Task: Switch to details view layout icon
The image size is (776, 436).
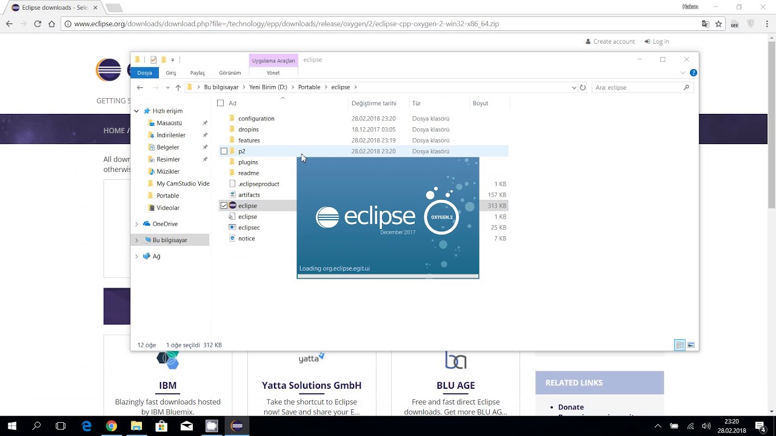Action: point(680,345)
